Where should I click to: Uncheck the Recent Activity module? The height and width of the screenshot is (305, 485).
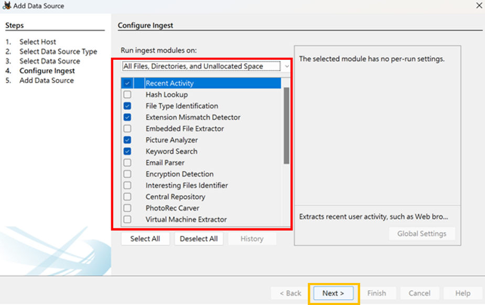point(127,83)
